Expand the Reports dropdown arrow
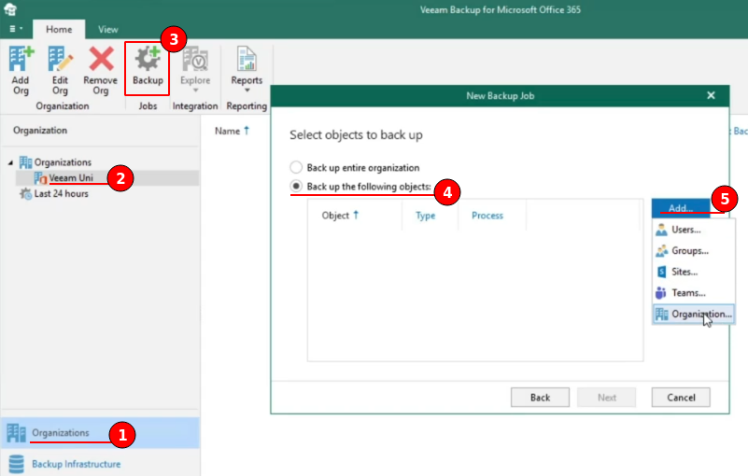This screenshot has width=748, height=476. click(247, 91)
